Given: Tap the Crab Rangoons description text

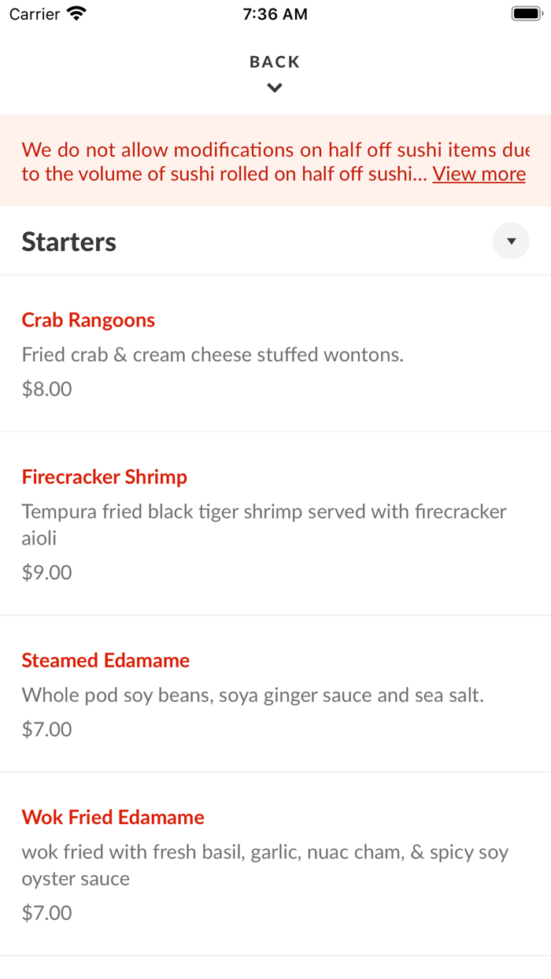Looking at the screenshot, I should (213, 354).
